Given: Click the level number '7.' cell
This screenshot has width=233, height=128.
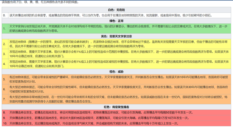Looking at the screenshot, I should (x=5, y=99).
